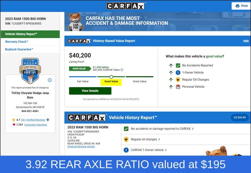The width and height of the screenshot is (251, 173).
Task: Open 341 Verified Reviews link
Action: (33, 120)
